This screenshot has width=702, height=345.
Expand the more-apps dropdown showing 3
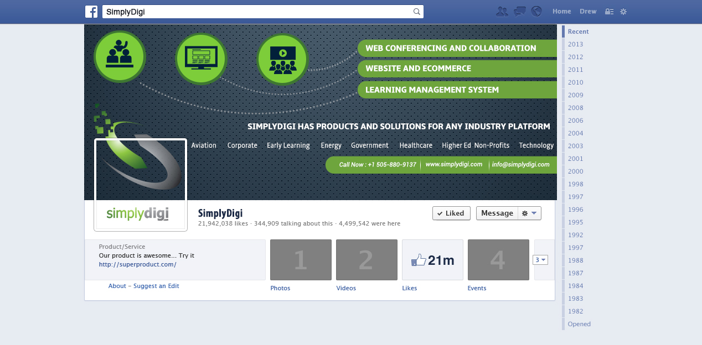[540, 260]
